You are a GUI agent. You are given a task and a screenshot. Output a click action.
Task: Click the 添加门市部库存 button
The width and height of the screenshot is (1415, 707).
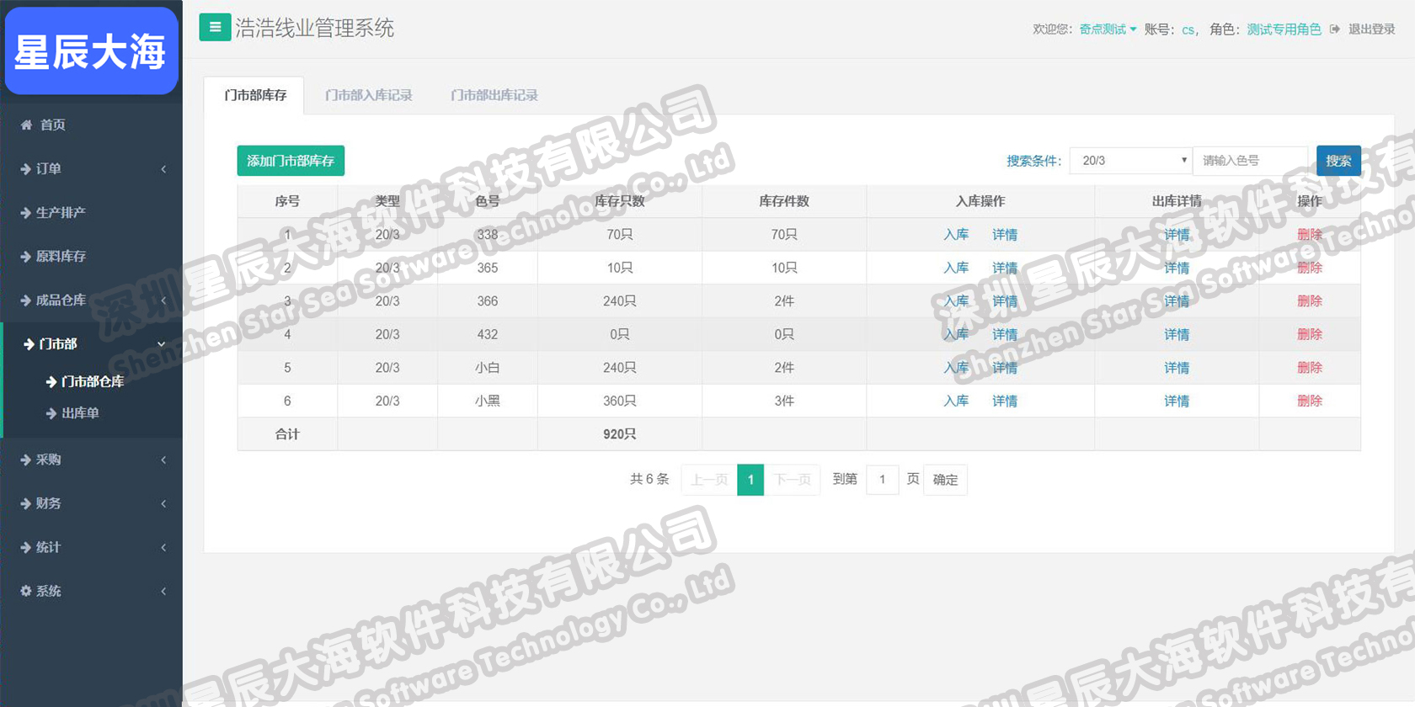[x=291, y=161]
